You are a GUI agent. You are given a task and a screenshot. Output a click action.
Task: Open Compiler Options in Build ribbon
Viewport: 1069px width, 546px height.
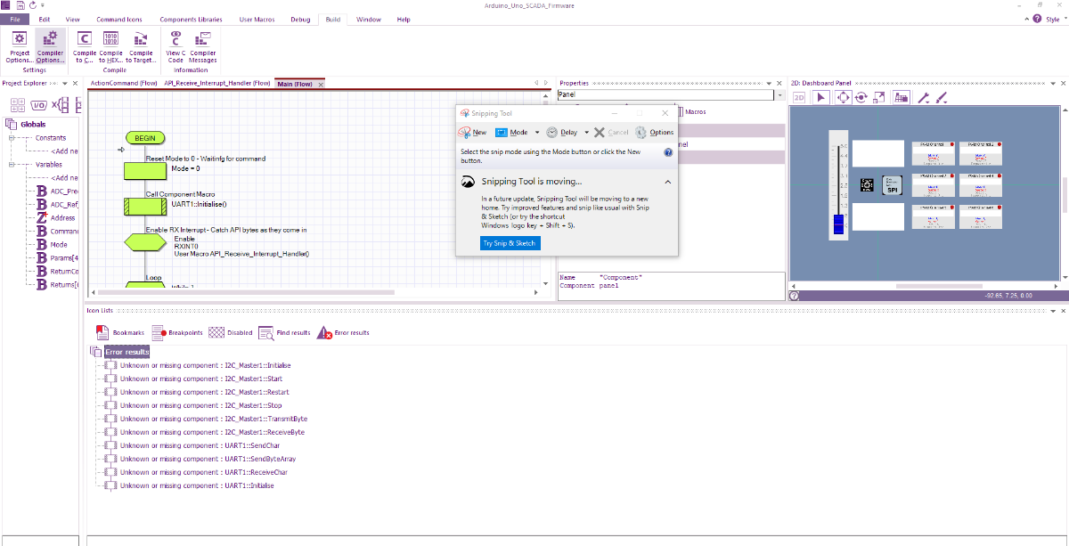(x=50, y=47)
